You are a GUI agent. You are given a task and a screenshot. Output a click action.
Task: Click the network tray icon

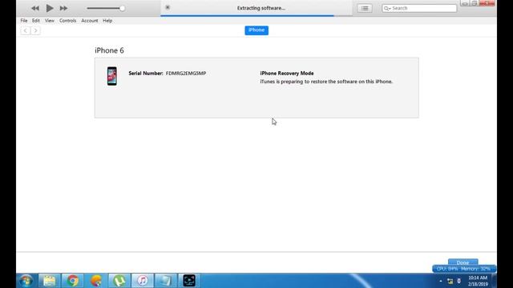point(450,281)
